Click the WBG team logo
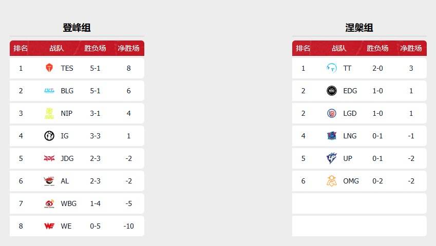This screenshot has height=246, width=436. [x=49, y=203]
